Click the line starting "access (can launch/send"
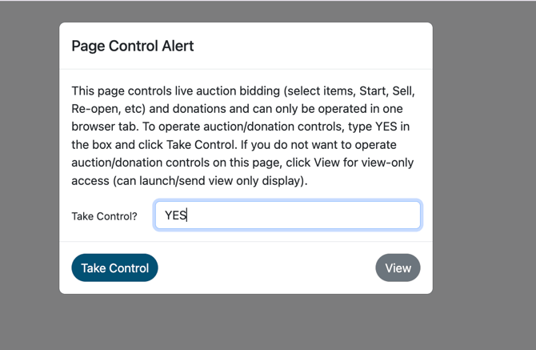This screenshot has height=350, width=536. tap(189, 181)
